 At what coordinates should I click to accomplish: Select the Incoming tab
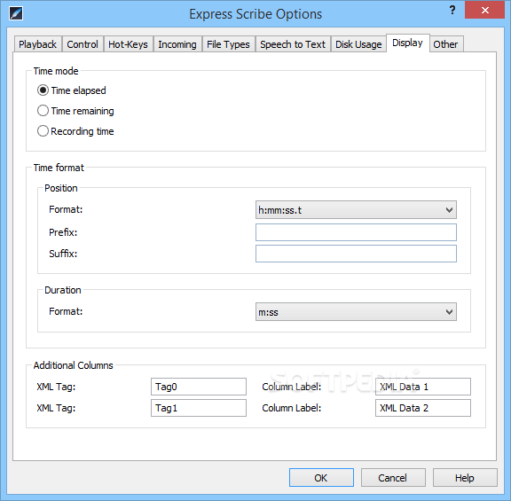pos(177,44)
